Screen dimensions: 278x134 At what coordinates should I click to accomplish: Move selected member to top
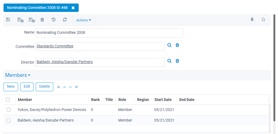(x=59, y=87)
